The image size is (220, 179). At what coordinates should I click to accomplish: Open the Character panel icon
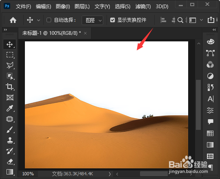pos(211,99)
